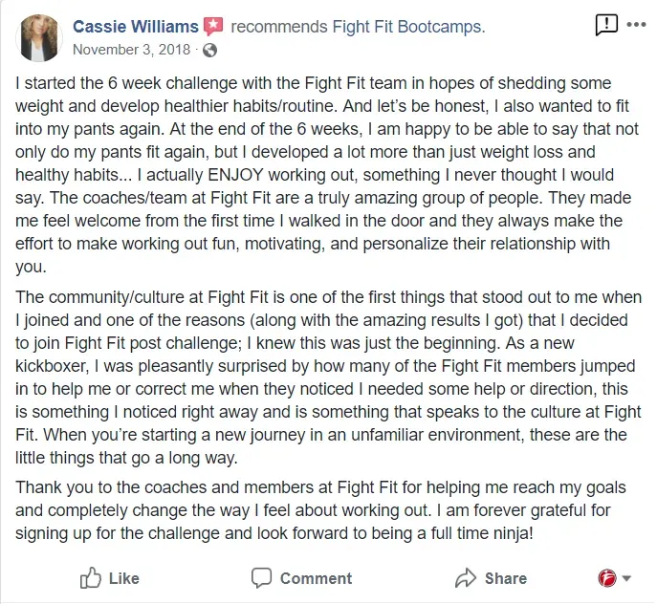This screenshot has height=604, width=657.
Task: Click the paragraph starting "Thank you to the coaches"
Action: click(320, 510)
